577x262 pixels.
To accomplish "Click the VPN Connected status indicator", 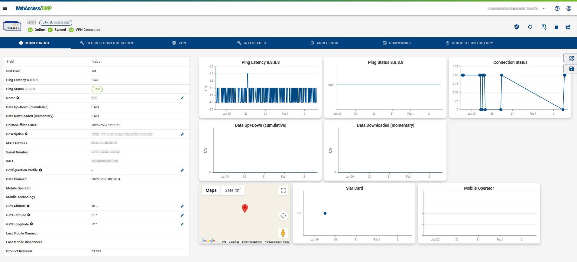I will coord(85,30).
